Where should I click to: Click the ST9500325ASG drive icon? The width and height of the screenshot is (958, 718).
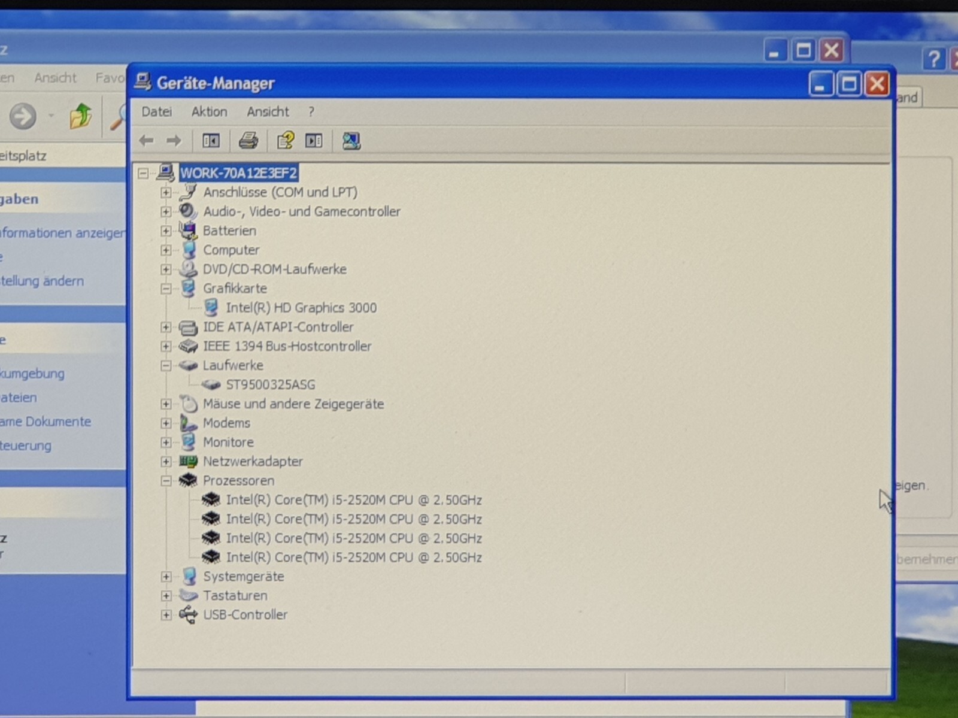pos(211,384)
